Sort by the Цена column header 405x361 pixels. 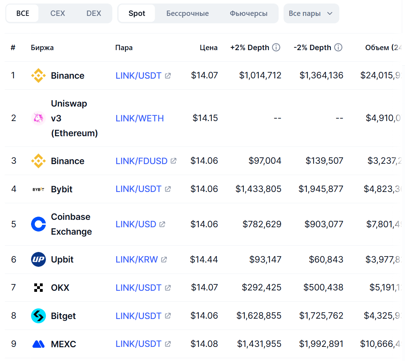(x=209, y=48)
